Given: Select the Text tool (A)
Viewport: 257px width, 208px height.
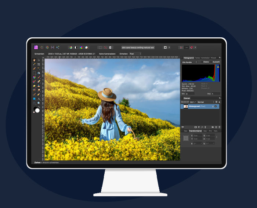Looking at the screenshot, I should [x=39, y=99].
